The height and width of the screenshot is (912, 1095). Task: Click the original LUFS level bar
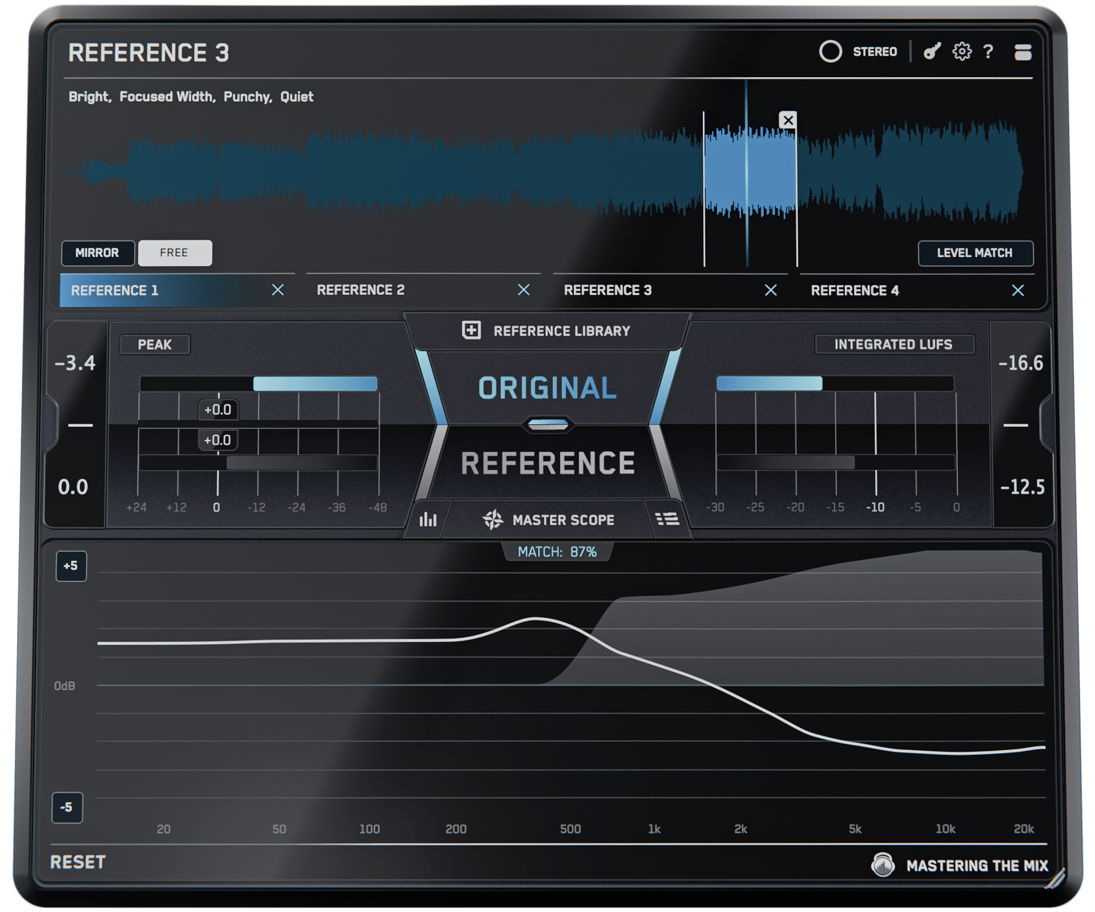click(835, 384)
